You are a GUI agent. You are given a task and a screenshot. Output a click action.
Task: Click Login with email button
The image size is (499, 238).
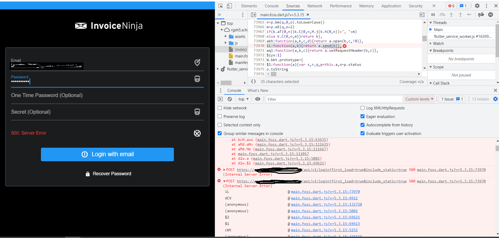tap(107, 154)
